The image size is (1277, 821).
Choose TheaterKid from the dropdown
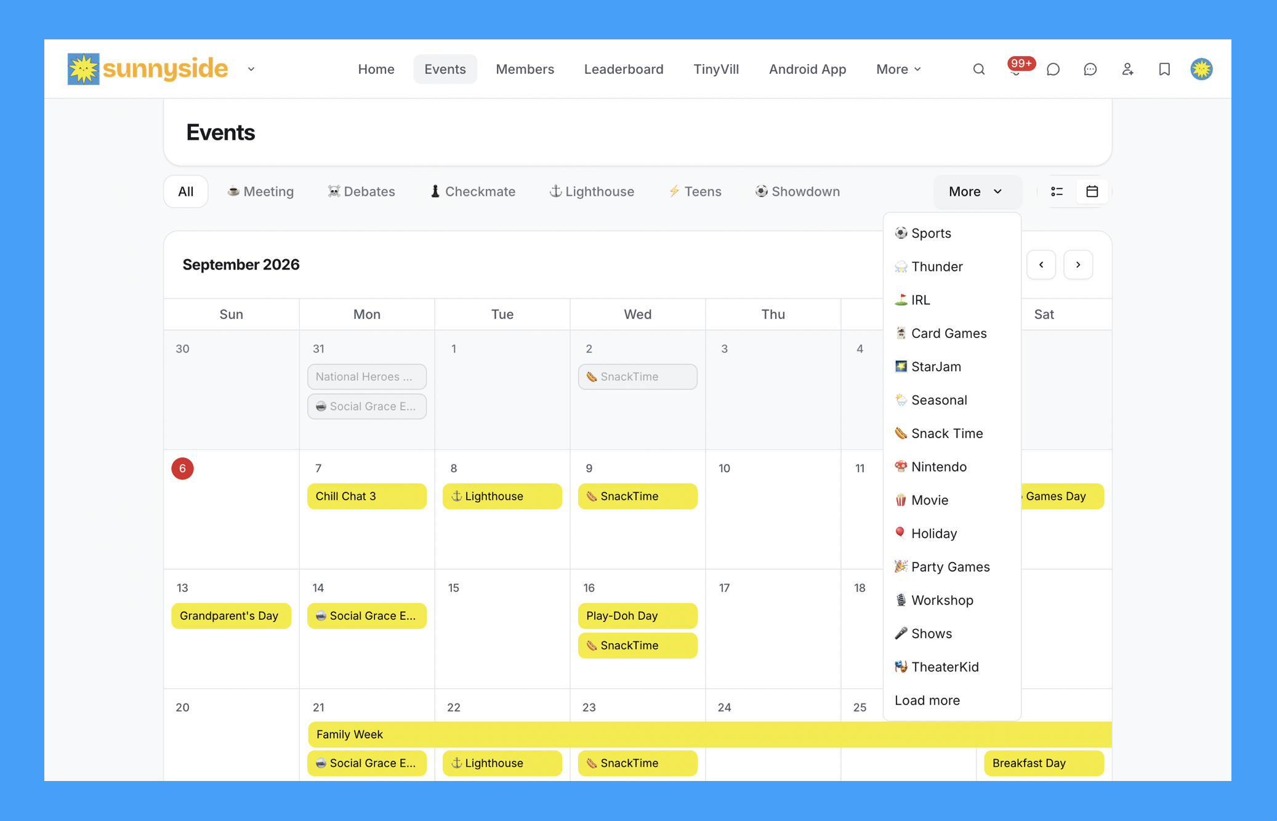click(x=952, y=667)
